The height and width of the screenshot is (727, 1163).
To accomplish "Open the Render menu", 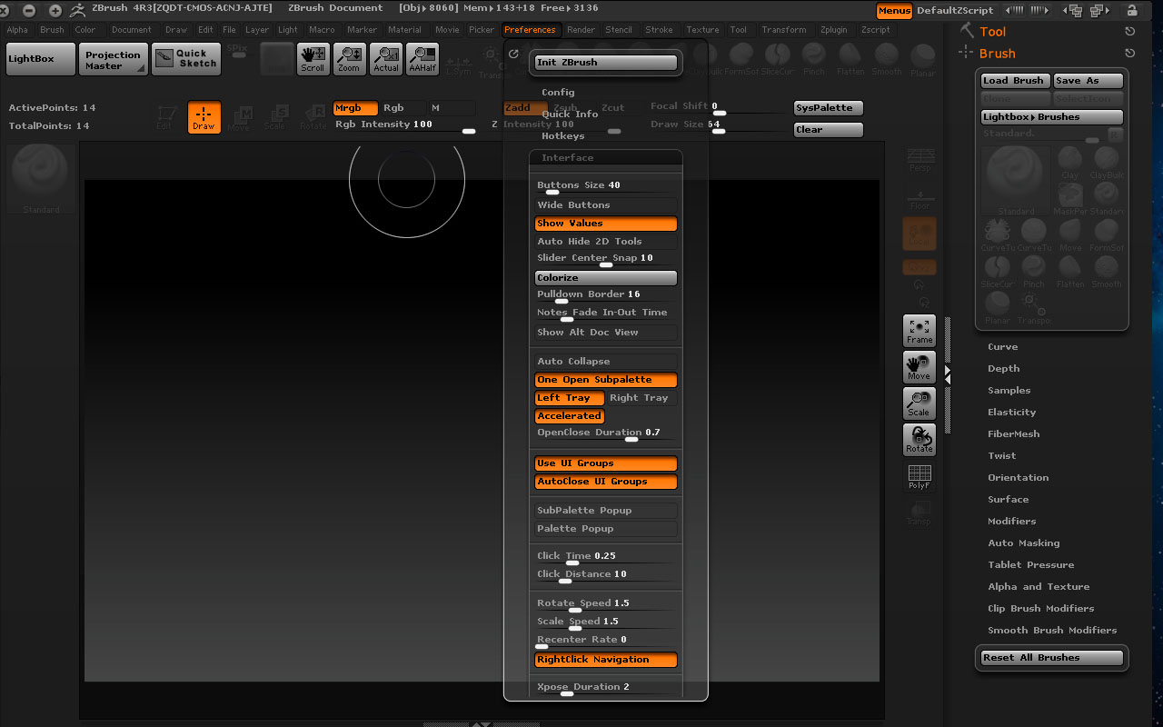I will tap(581, 30).
